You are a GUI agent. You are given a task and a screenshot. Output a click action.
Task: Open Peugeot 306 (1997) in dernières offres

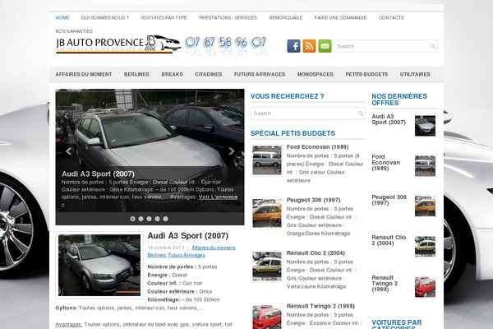(389, 200)
